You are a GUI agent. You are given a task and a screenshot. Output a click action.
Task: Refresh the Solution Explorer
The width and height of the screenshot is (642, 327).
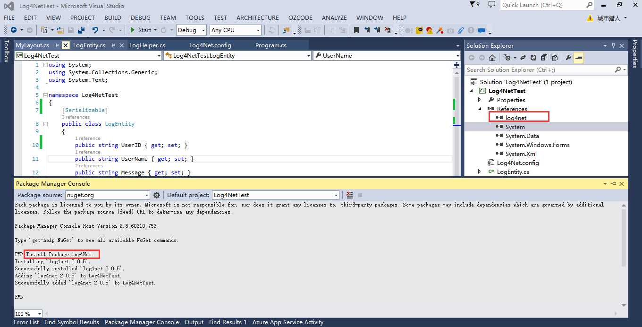click(x=533, y=58)
